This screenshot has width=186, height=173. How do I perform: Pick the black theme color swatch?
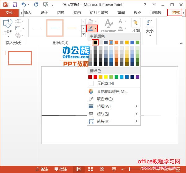coord(95,42)
